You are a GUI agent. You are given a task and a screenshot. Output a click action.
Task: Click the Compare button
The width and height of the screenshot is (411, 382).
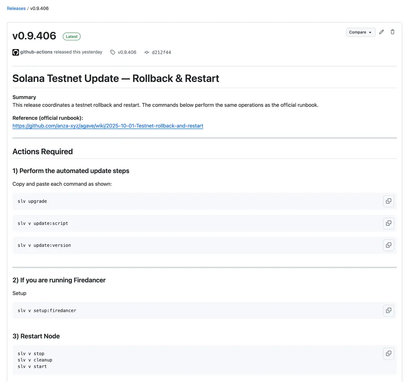pyautogui.click(x=358, y=32)
